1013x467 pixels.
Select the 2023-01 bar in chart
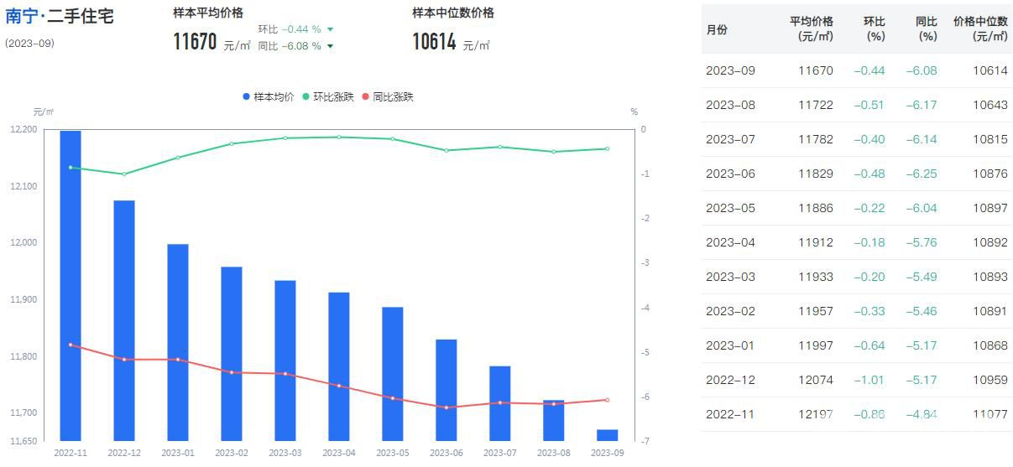point(178,342)
